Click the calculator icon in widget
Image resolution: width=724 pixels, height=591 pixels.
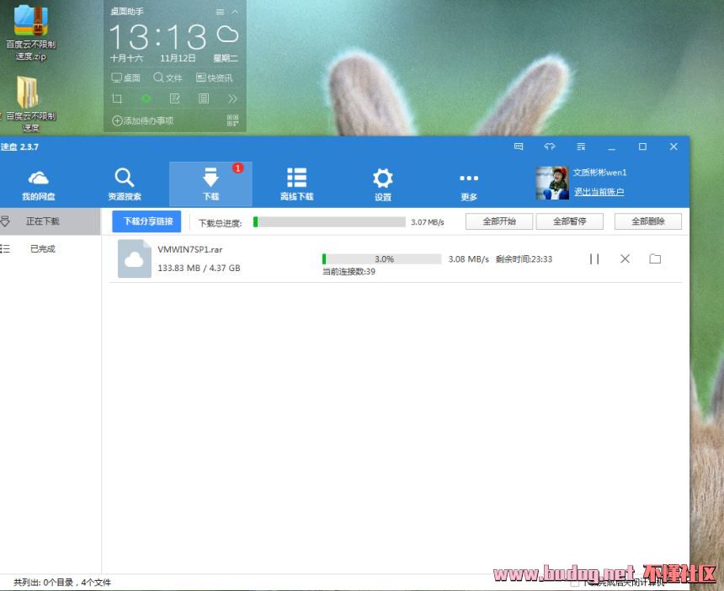click(x=204, y=98)
